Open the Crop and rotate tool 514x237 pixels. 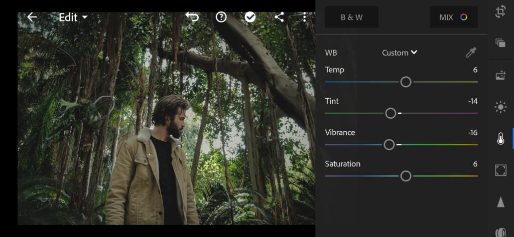[500, 12]
